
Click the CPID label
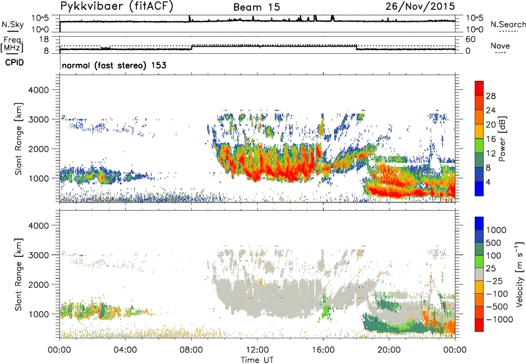click(x=14, y=62)
